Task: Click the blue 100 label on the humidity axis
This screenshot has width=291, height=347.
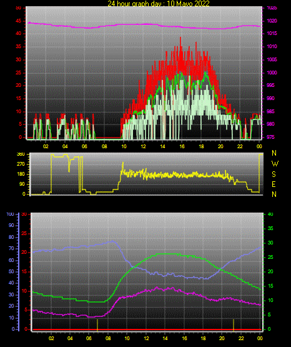Action: [10, 214]
